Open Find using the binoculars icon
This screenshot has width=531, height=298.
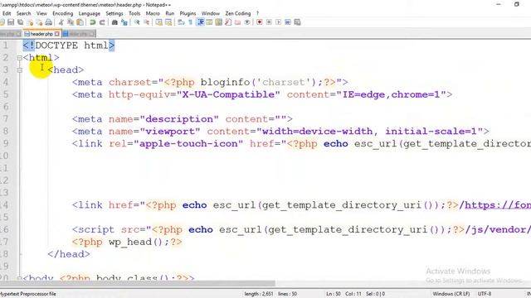point(114,22)
